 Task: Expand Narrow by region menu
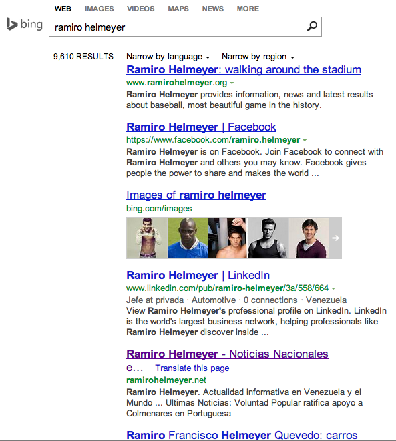258,57
